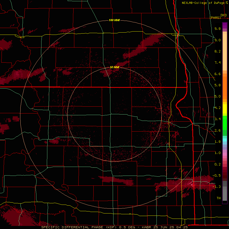Pick the pink segment of color bar
The height and width of the screenshot is (229, 229).
pyautogui.click(x=225, y=154)
